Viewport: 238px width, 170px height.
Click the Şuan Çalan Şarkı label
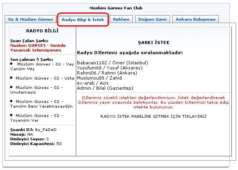coord(29,41)
